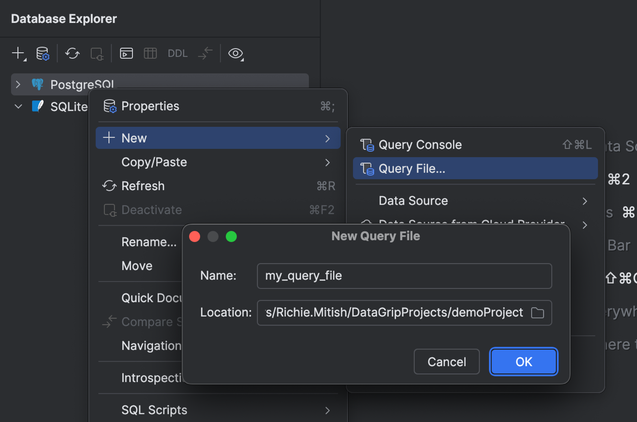Toggle the eye view options icon
Viewport: 637px width, 422px height.
tap(235, 54)
